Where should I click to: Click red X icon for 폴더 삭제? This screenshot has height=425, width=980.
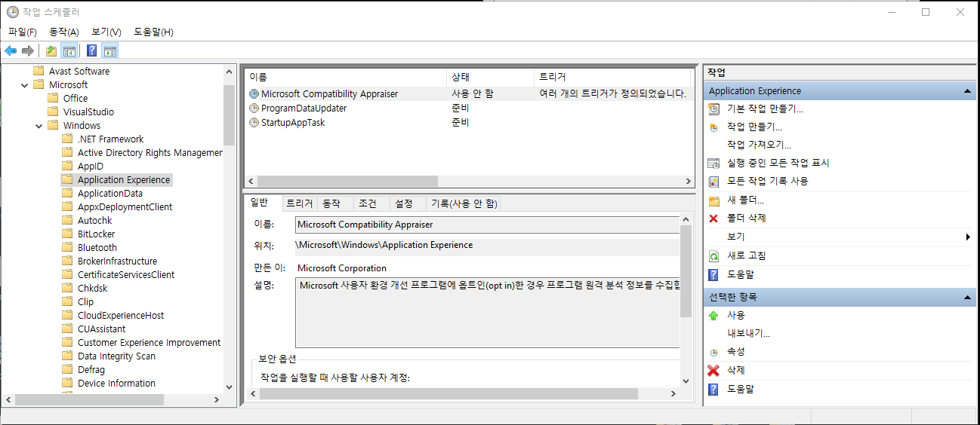click(713, 219)
